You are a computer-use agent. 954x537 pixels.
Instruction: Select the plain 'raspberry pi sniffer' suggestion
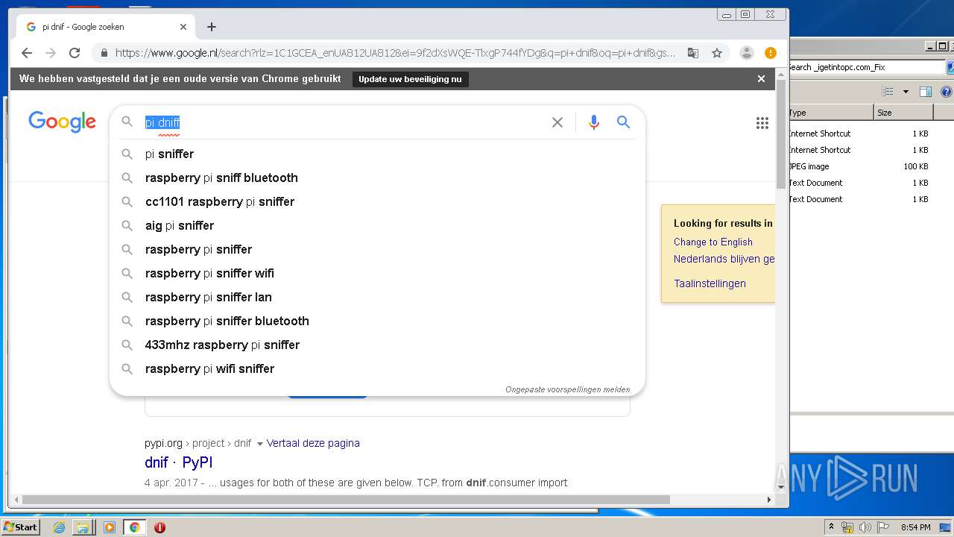click(x=377, y=249)
